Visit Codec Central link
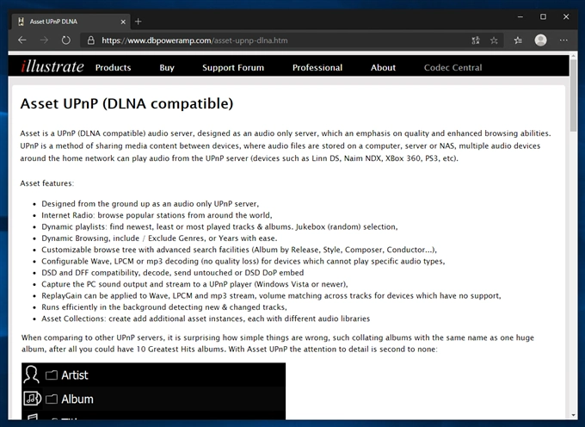This screenshot has width=585, height=427. pos(453,67)
